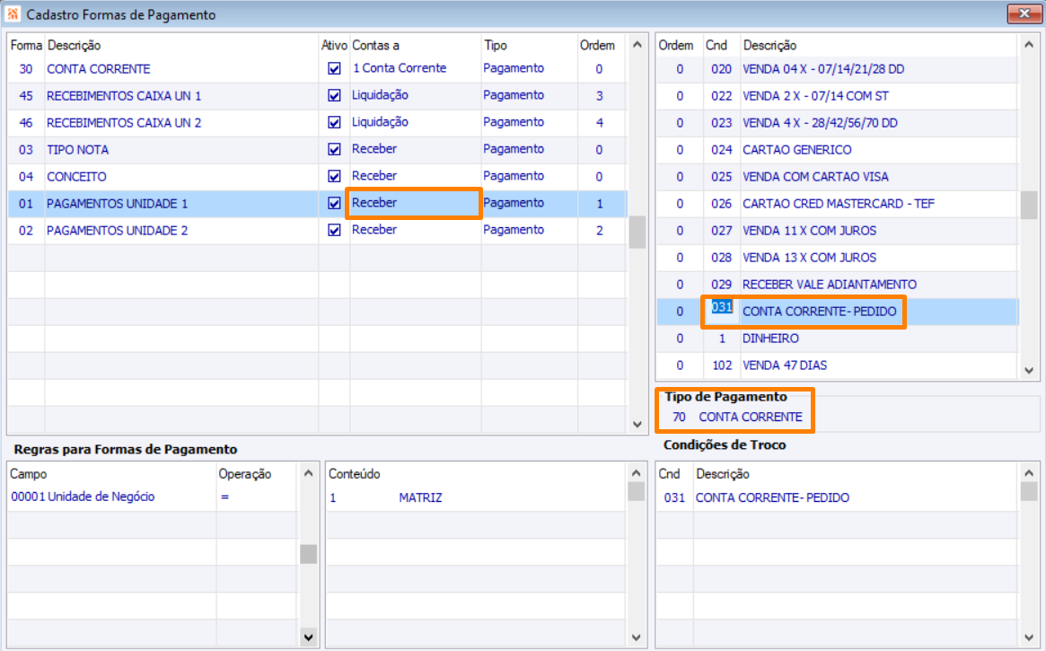The image size is (1046, 651).
Task: Click down arrow of Condições de Troco scrollbar
Action: coord(1029,637)
